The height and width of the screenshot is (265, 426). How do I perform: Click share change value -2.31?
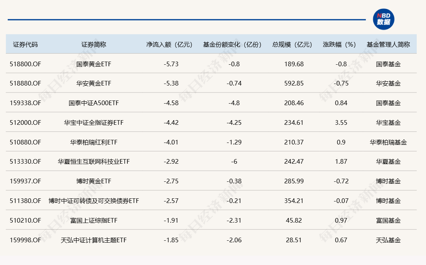coord(234,220)
